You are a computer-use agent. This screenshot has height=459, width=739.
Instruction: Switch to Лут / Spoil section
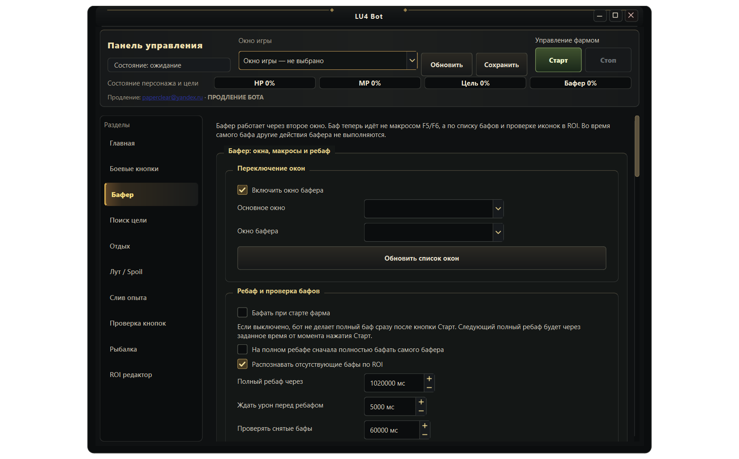point(151,272)
